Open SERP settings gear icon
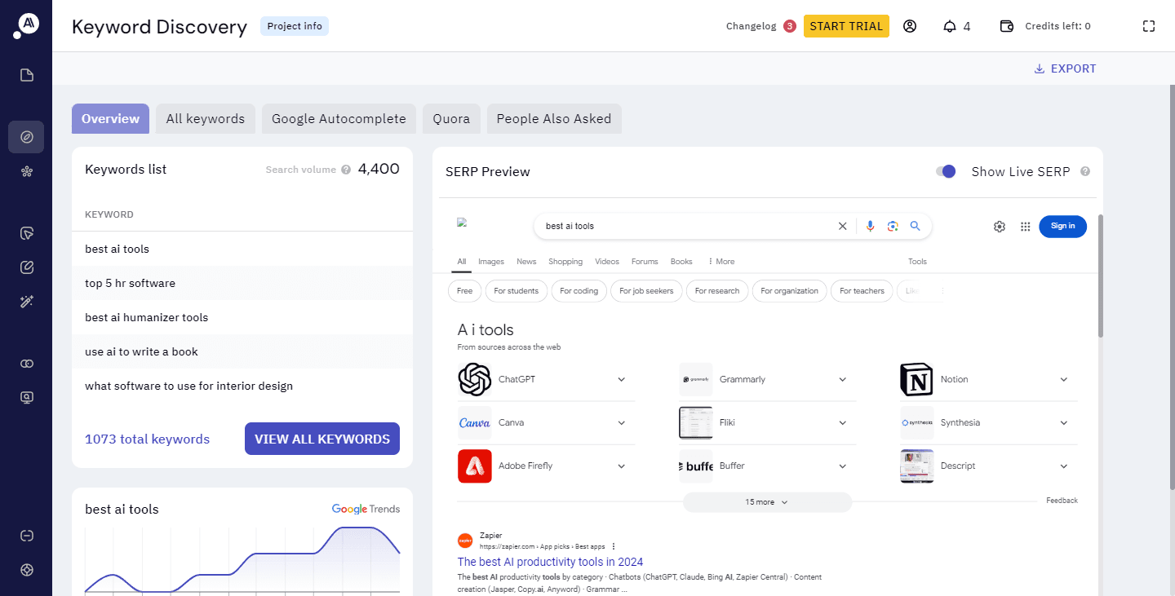The image size is (1175, 596). click(1000, 226)
